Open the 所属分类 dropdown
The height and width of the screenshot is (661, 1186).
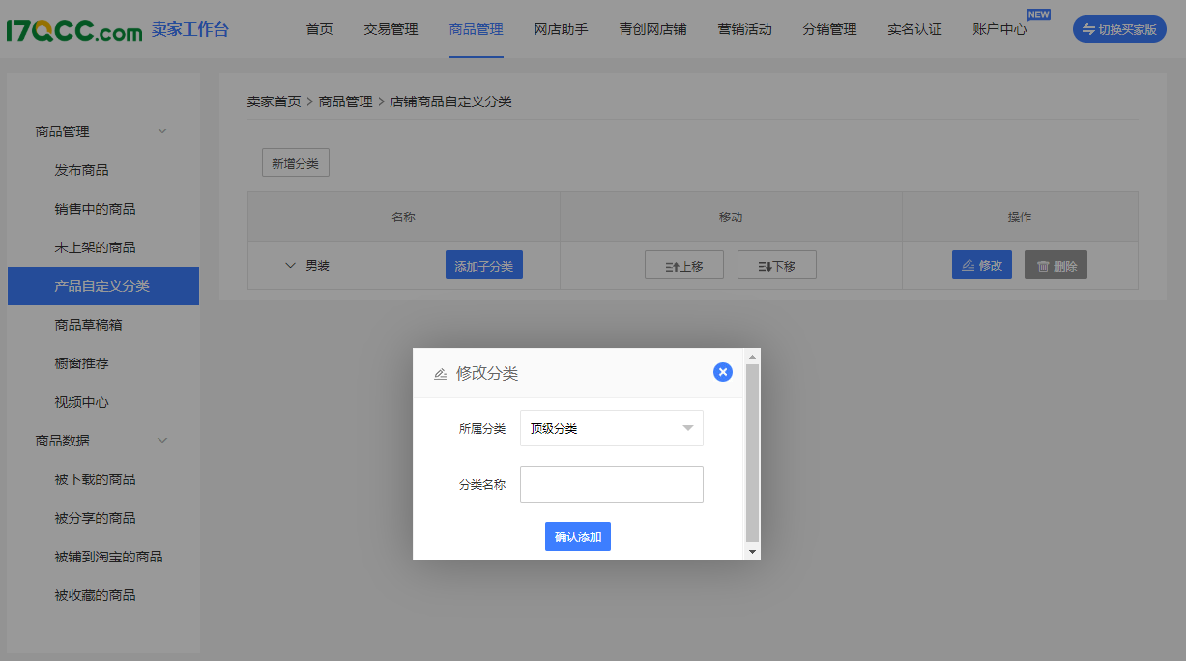611,429
